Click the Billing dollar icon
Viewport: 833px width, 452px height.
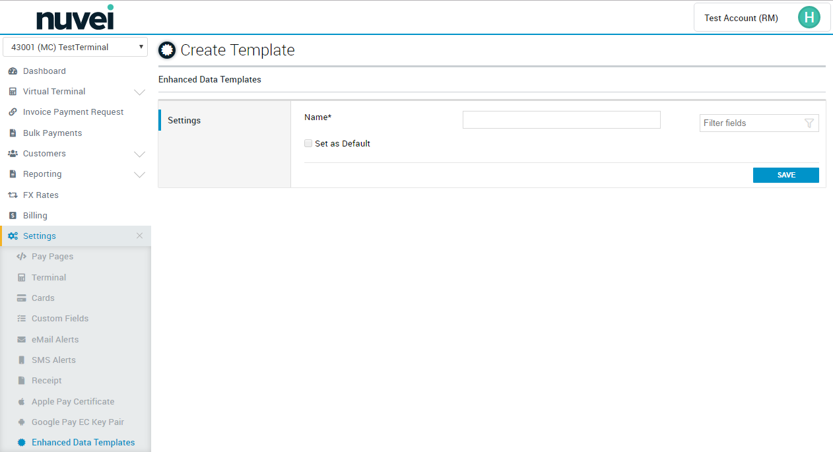coord(13,216)
